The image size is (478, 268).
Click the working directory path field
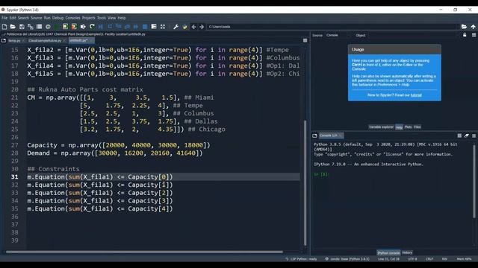point(332,27)
